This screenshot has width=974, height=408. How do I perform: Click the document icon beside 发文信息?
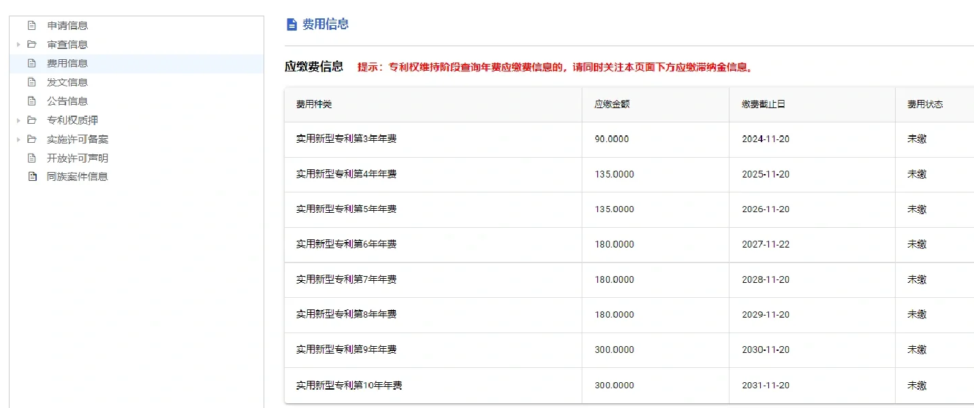click(x=31, y=82)
